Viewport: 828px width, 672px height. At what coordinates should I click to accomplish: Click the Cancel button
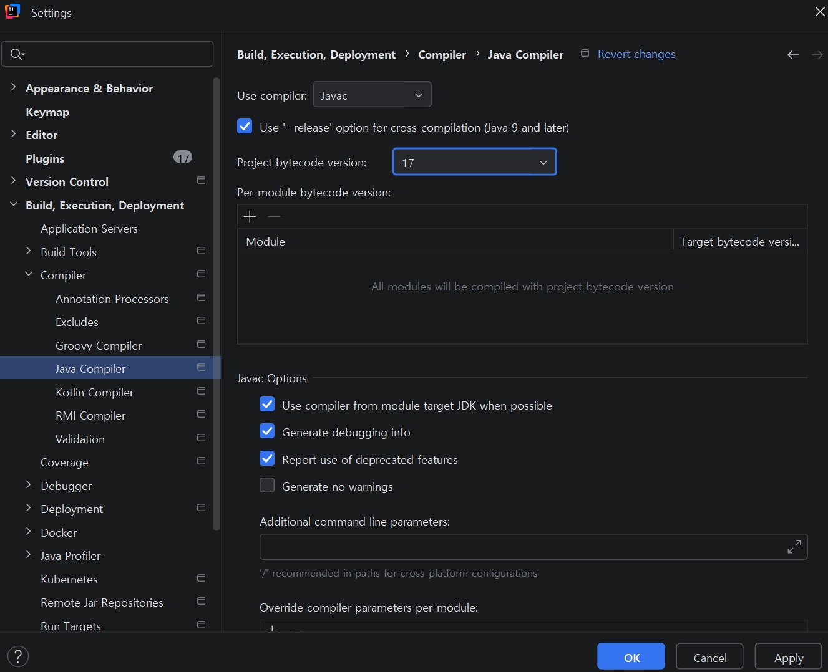[x=709, y=657]
